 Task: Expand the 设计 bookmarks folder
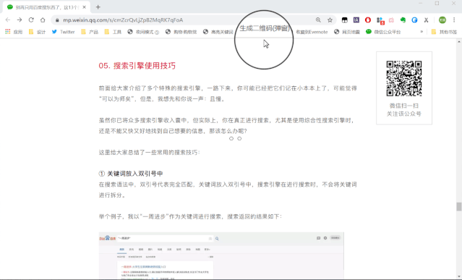pyautogui.click(x=37, y=32)
